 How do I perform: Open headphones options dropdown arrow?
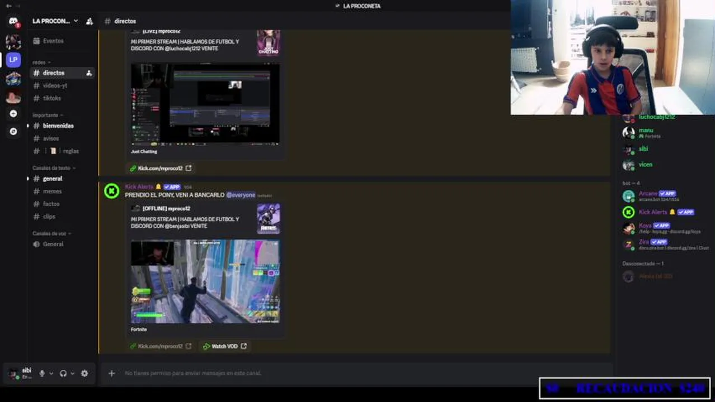click(x=72, y=373)
